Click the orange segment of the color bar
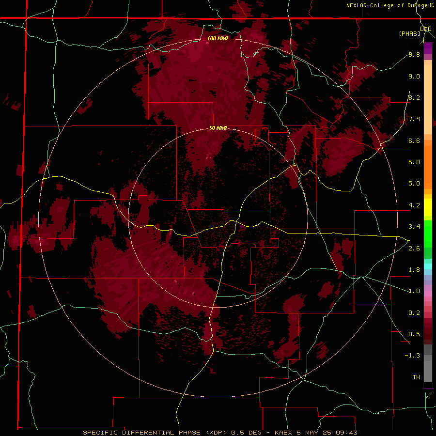Viewport: 436px width, 436px height. (x=428, y=167)
